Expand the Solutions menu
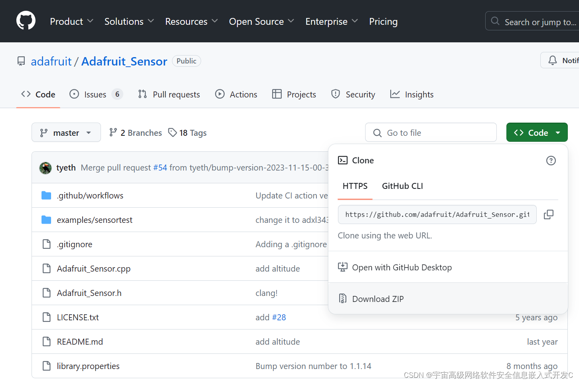Screen dimensions: 579x383 [x=129, y=21]
